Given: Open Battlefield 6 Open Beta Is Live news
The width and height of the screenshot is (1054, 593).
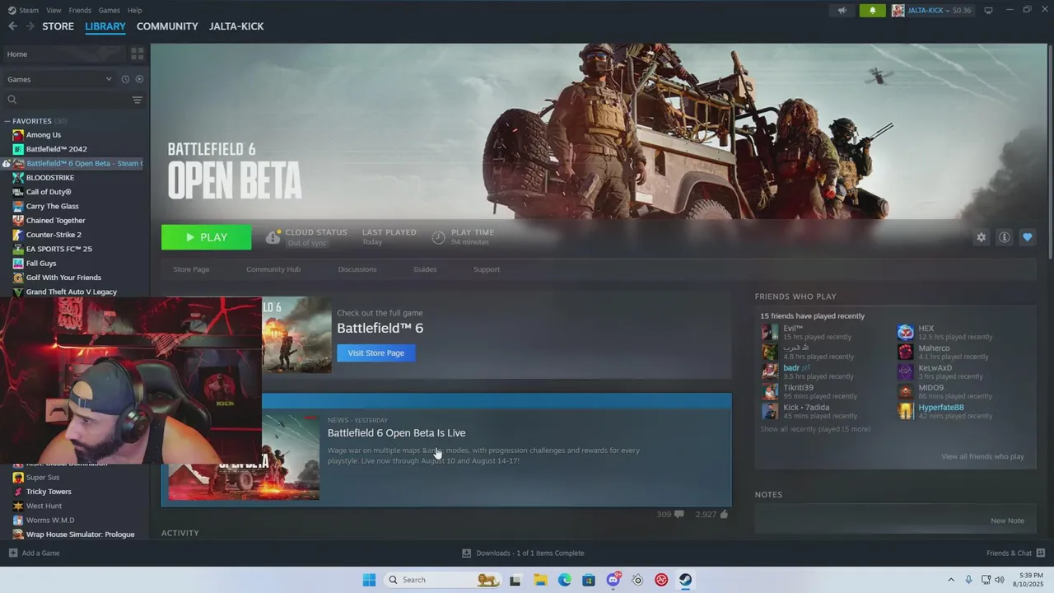Looking at the screenshot, I should point(397,433).
